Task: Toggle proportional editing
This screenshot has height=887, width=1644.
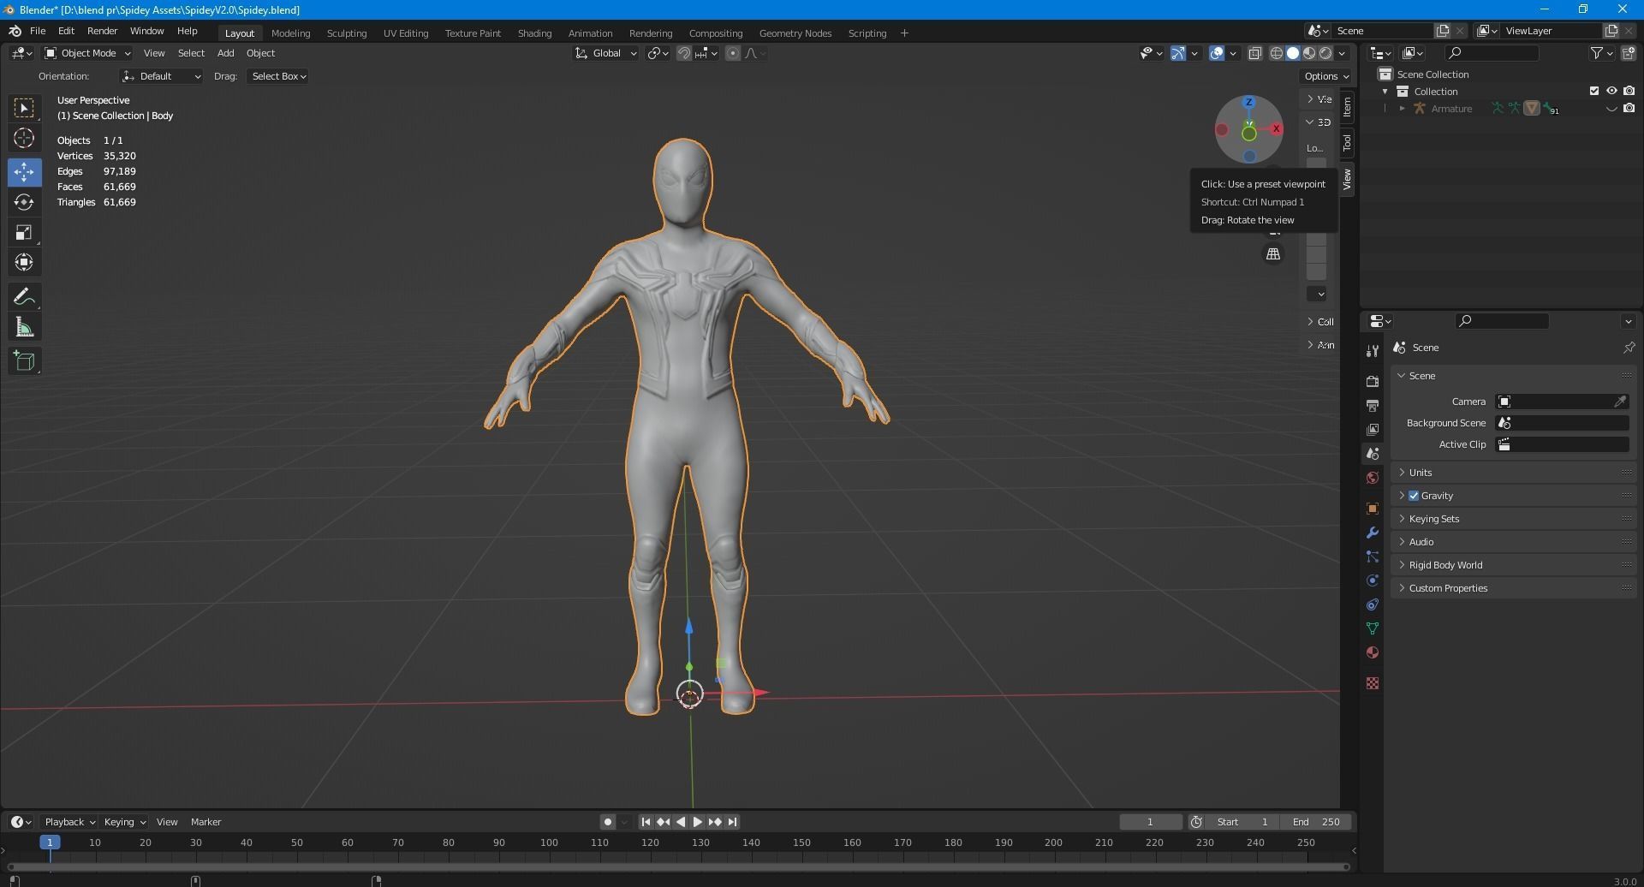Action: 733,53
